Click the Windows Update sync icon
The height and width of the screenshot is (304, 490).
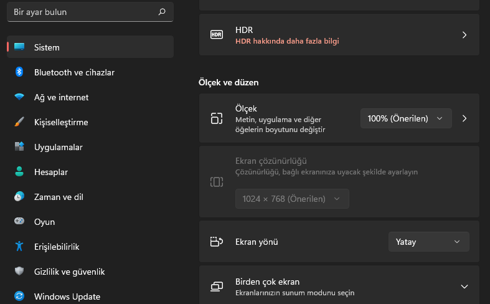pyautogui.click(x=19, y=297)
